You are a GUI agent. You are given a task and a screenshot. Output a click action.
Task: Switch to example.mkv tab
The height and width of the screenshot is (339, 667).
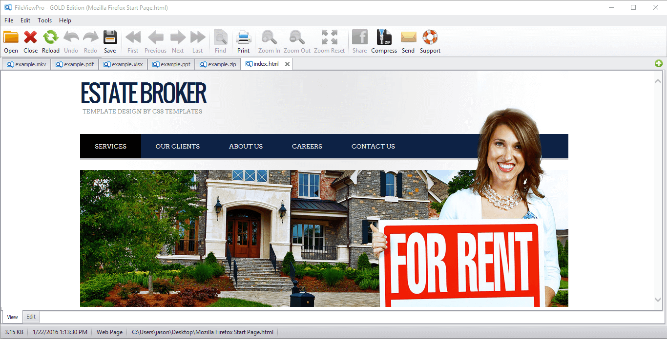pyautogui.click(x=26, y=64)
